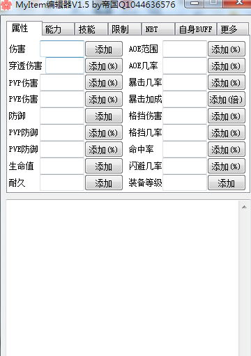The width and height of the screenshot is (251, 356).
Task: Focus the 暴击加成 input field
Action: point(185,99)
